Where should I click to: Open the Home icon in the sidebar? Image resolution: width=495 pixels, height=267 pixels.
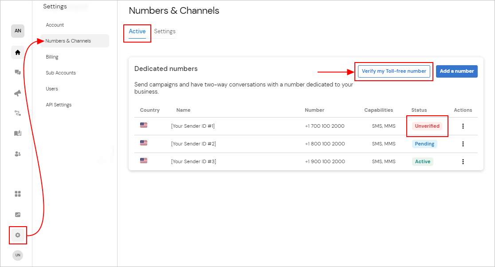[x=18, y=52]
